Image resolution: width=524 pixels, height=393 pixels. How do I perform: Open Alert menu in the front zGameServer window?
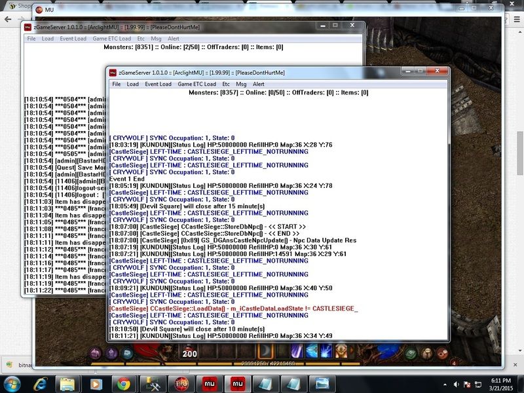259,84
